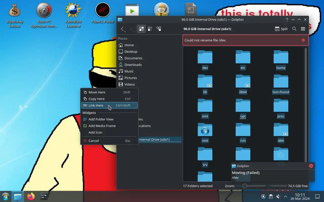Switch Dolphin to Icons view mode
The image size is (324, 202).
[x=141, y=29]
